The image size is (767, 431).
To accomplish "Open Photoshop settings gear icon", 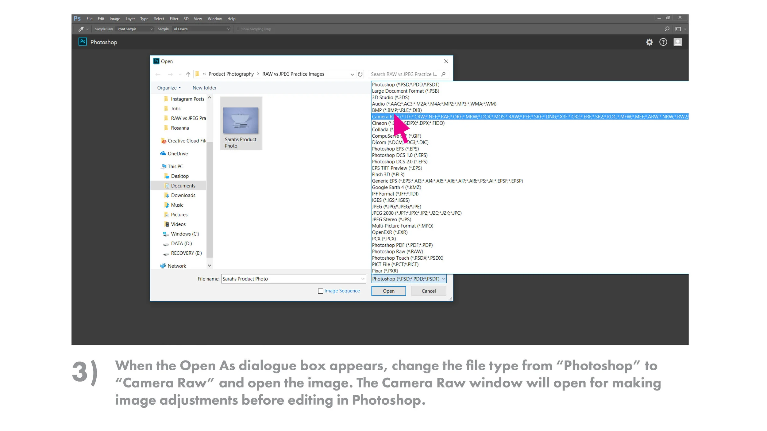I will click(649, 42).
